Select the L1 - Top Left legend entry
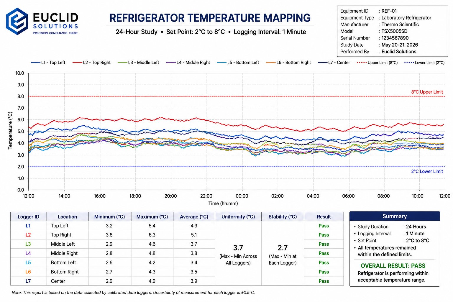 pos(48,63)
